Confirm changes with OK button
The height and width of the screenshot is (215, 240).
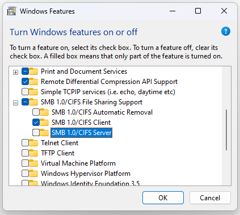[x=163, y=198]
